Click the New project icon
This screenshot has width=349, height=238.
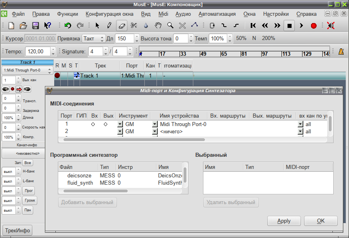(11, 25)
